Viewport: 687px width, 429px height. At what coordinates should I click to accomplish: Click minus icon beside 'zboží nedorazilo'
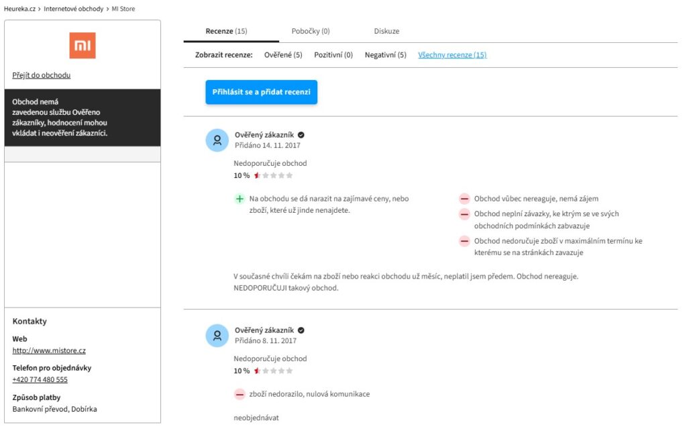[240, 394]
